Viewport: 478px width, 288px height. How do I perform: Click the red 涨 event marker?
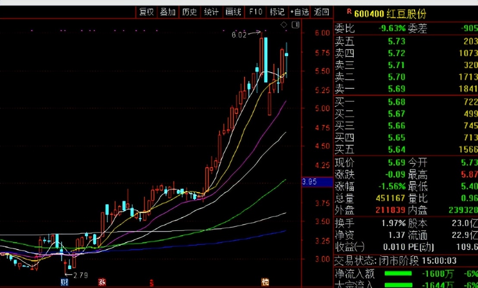coord(102,282)
